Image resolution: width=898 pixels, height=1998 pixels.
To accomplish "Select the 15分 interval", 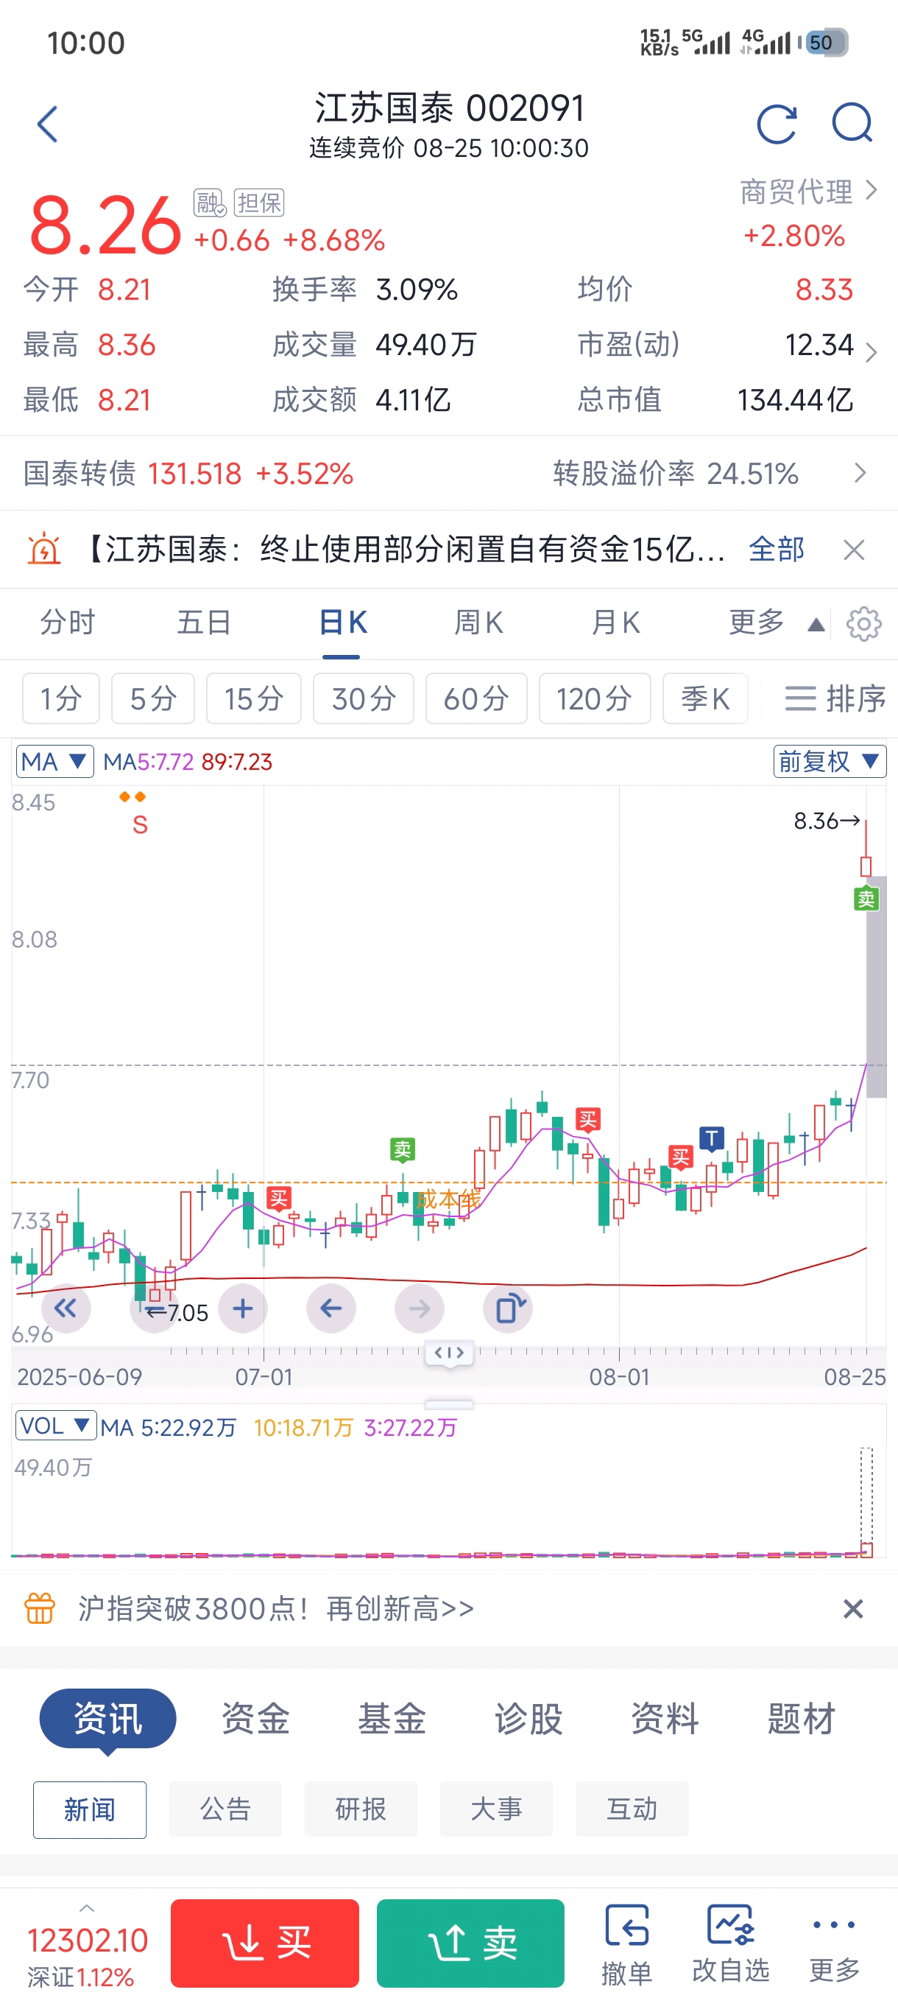I will coord(254,699).
